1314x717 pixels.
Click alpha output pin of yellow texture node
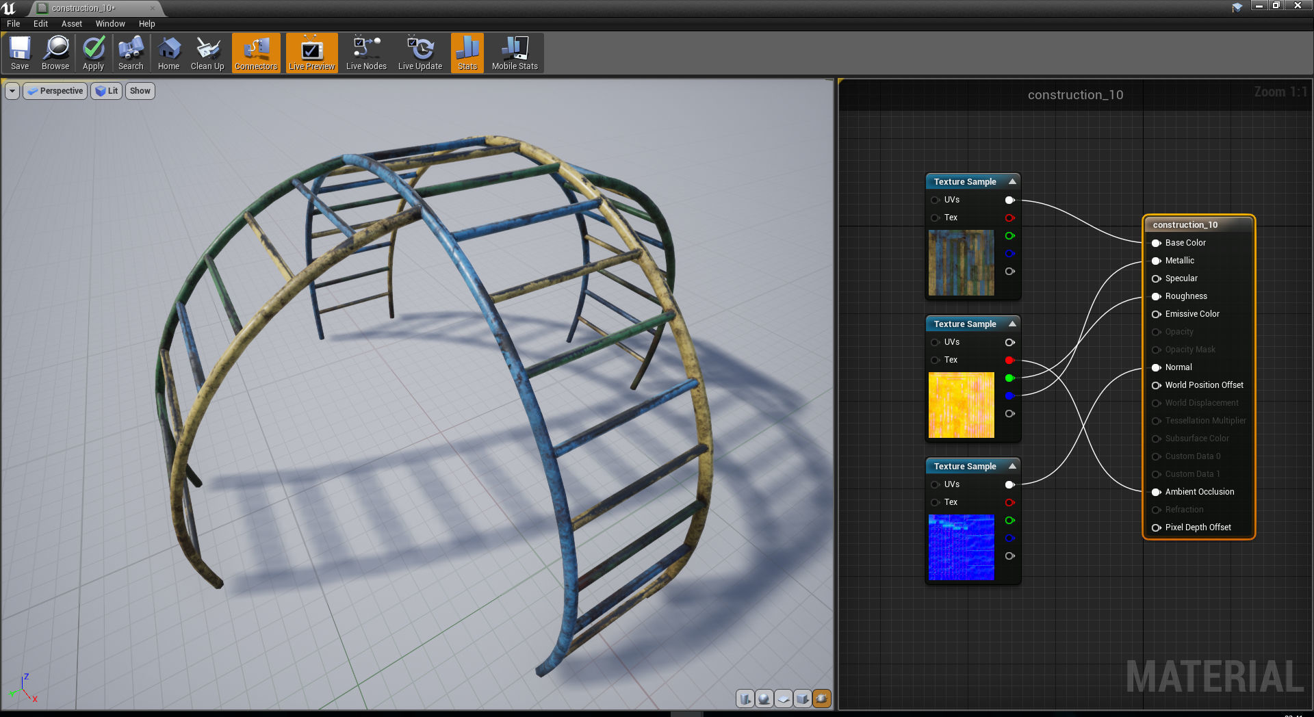click(x=1009, y=413)
